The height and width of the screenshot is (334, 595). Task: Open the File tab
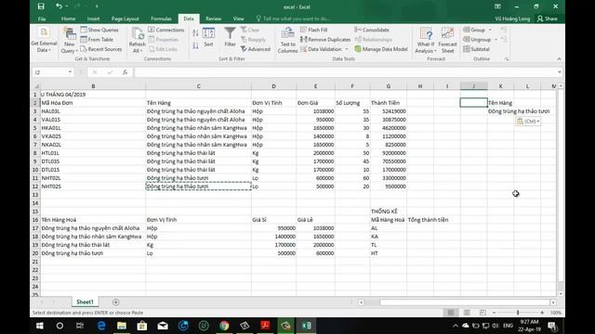(42, 19)
